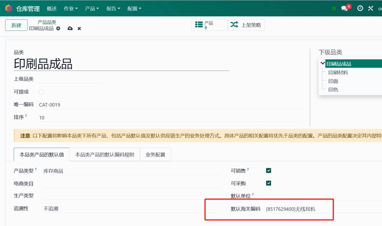The image size is (382, 226).
Task: Click the 默认海关编码 input field
Action: tap(298, 209)
